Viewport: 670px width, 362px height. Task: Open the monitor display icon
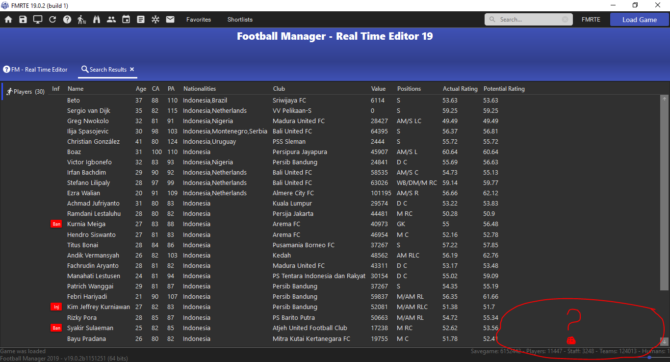click(x=38, y=20)
